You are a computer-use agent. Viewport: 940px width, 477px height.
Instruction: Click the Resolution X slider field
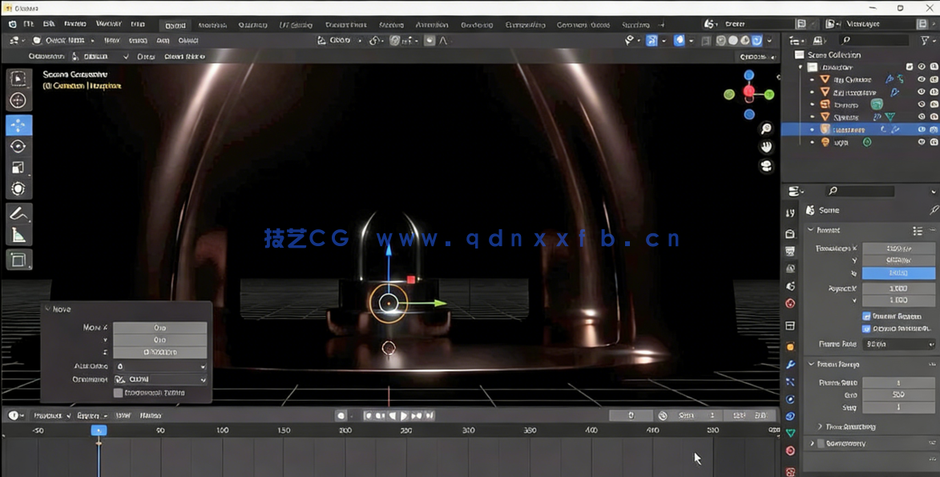click(x=898, y=249)
